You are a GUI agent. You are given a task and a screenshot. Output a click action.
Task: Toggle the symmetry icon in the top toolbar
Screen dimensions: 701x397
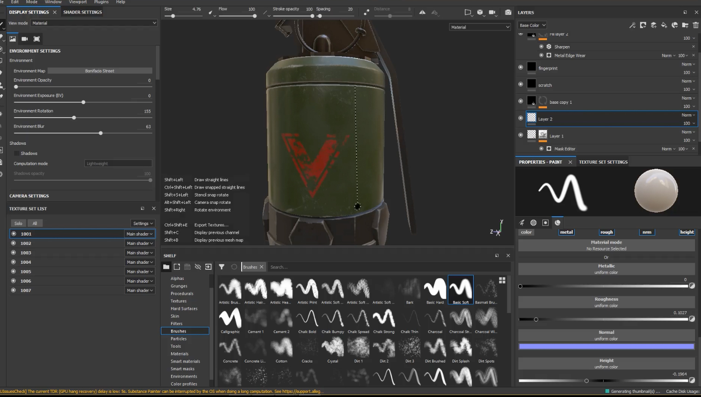tap(422, 12)
